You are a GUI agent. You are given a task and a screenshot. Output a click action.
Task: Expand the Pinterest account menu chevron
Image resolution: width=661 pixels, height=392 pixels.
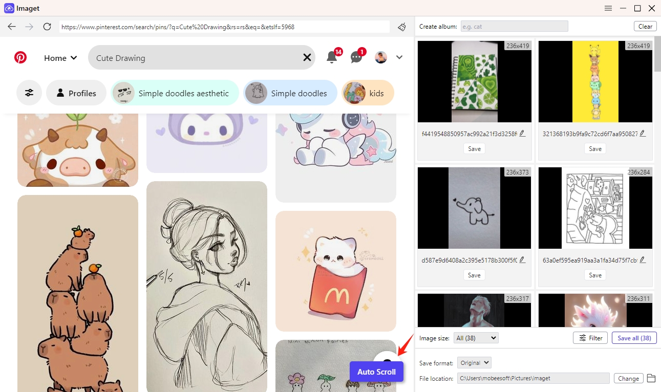(399, 57)
